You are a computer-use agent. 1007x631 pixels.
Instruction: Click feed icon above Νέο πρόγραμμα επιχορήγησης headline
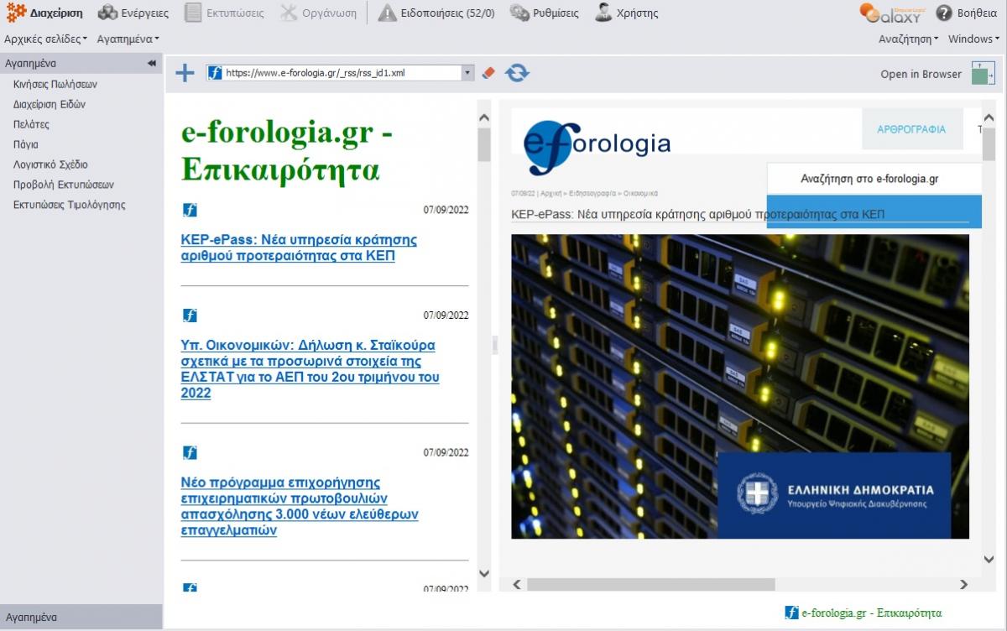point(190,452)
